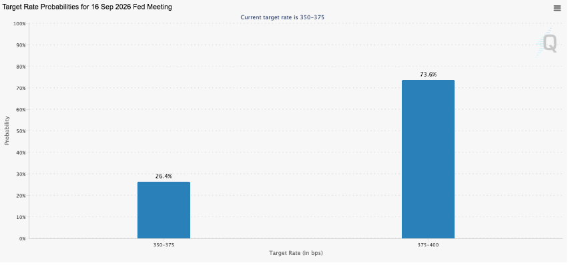Click the 0% y-axis tick label
The width and height of the screenshot is (574, 265).
coord(22,239)
